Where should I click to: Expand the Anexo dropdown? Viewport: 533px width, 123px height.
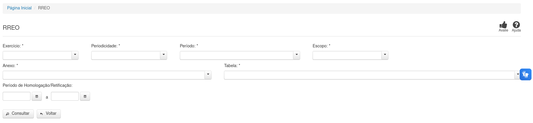tap(208, 75)
